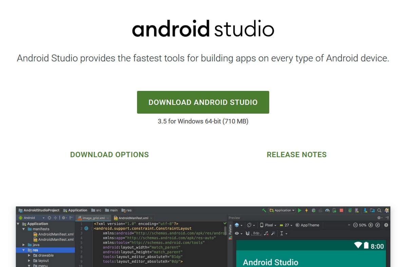Click the infer constraints magic wand
Image resolution: width=407 pixels, height=267 pixels.
point(273,233)
